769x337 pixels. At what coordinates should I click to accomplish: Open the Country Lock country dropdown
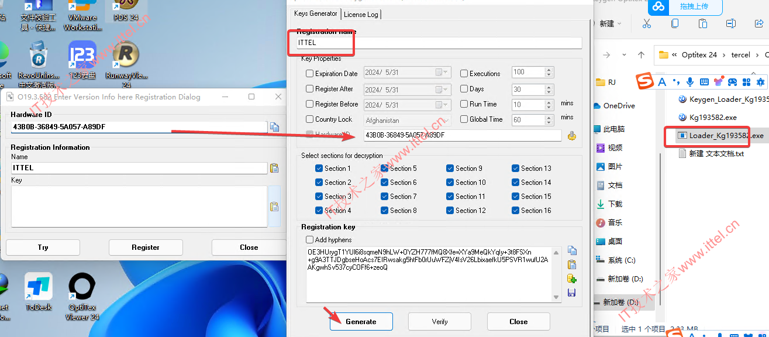coord(447,120)
